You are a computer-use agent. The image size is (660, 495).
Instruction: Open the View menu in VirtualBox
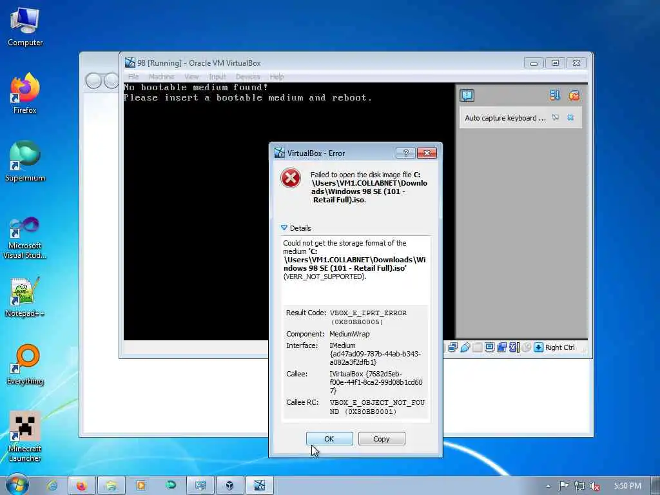[x=191, y=77]
